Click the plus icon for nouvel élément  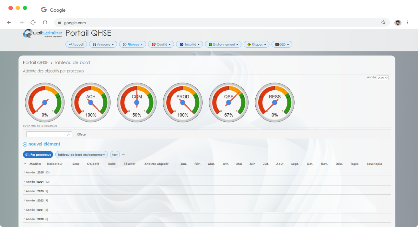tap(25, 144)
